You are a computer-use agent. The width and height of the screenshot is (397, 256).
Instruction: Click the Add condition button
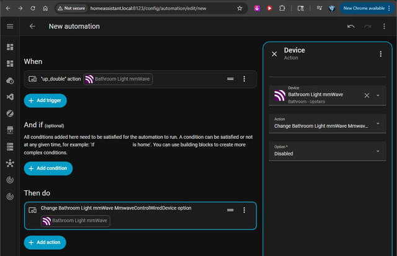tap(48, 169)
